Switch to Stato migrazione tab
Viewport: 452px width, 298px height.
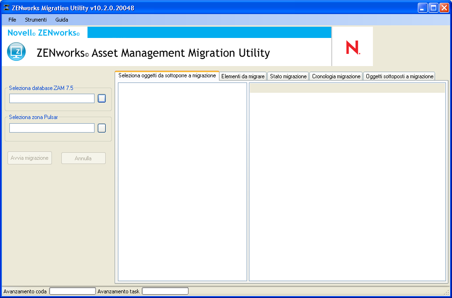click(x=288, y=76)
